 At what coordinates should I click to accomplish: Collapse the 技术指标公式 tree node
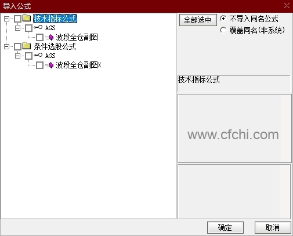[7, 19]
